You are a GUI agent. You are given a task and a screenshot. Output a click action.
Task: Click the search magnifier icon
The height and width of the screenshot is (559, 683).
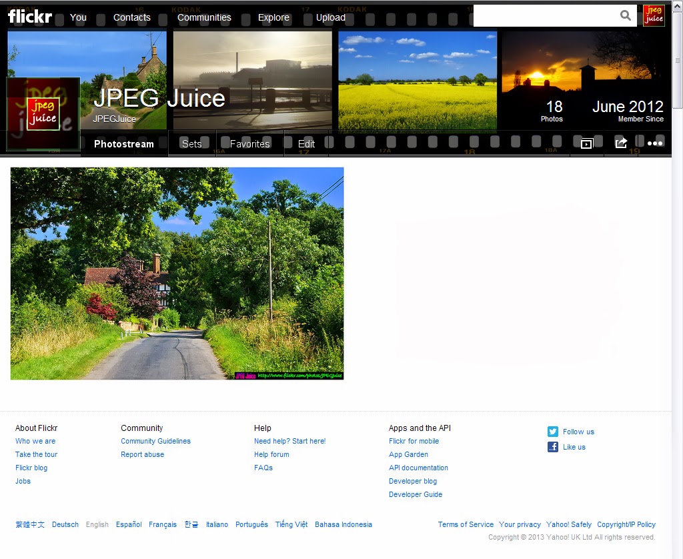tap(625, 15)
